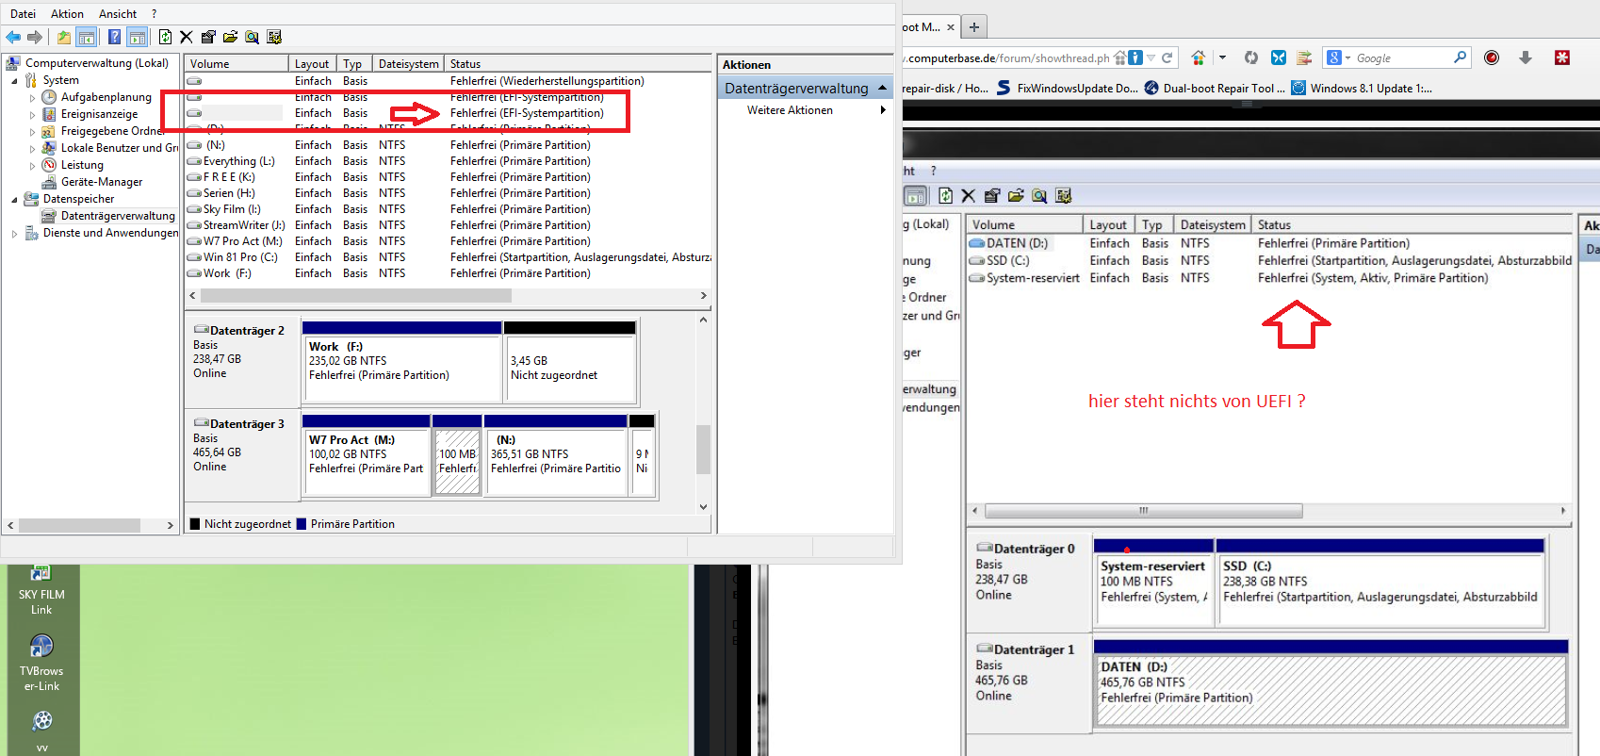Collapse the Datenspeicher tree node

pos(14,200)
